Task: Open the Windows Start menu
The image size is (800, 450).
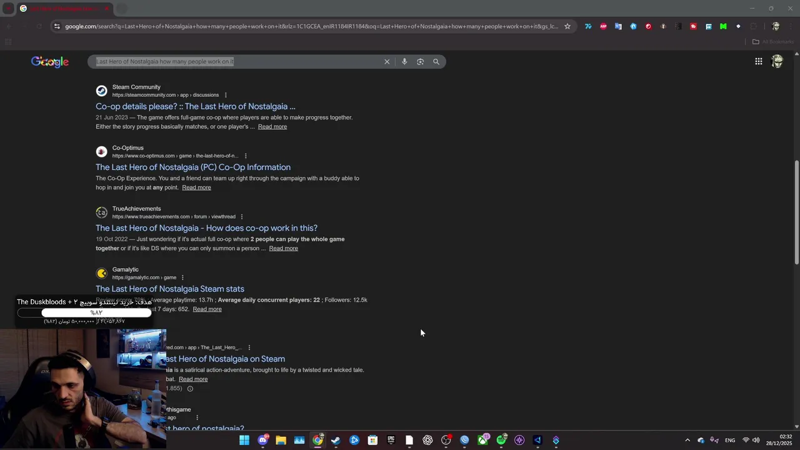Action: tap(244, 440)
